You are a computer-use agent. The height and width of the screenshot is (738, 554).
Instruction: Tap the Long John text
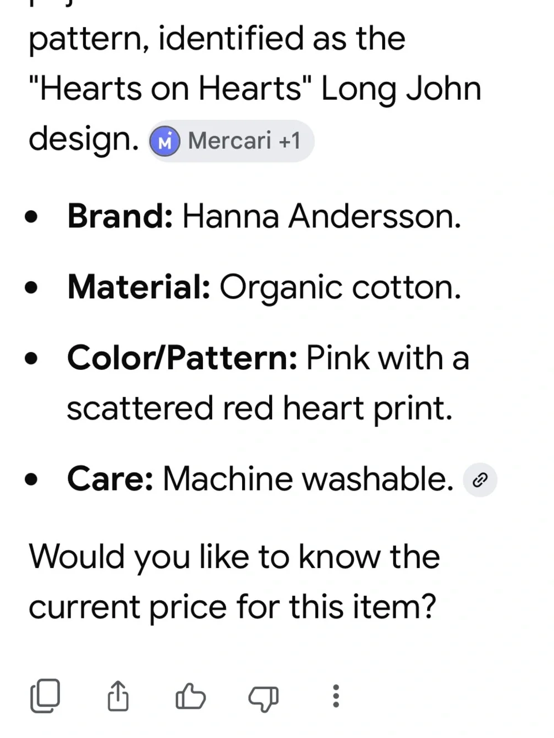(x=401, y=90)
